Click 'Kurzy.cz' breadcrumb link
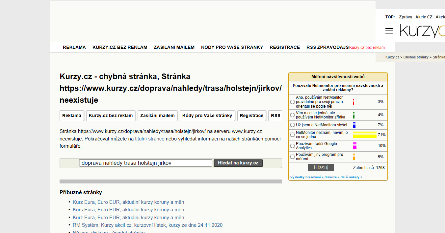445x233 pixels. pos(392,57)
